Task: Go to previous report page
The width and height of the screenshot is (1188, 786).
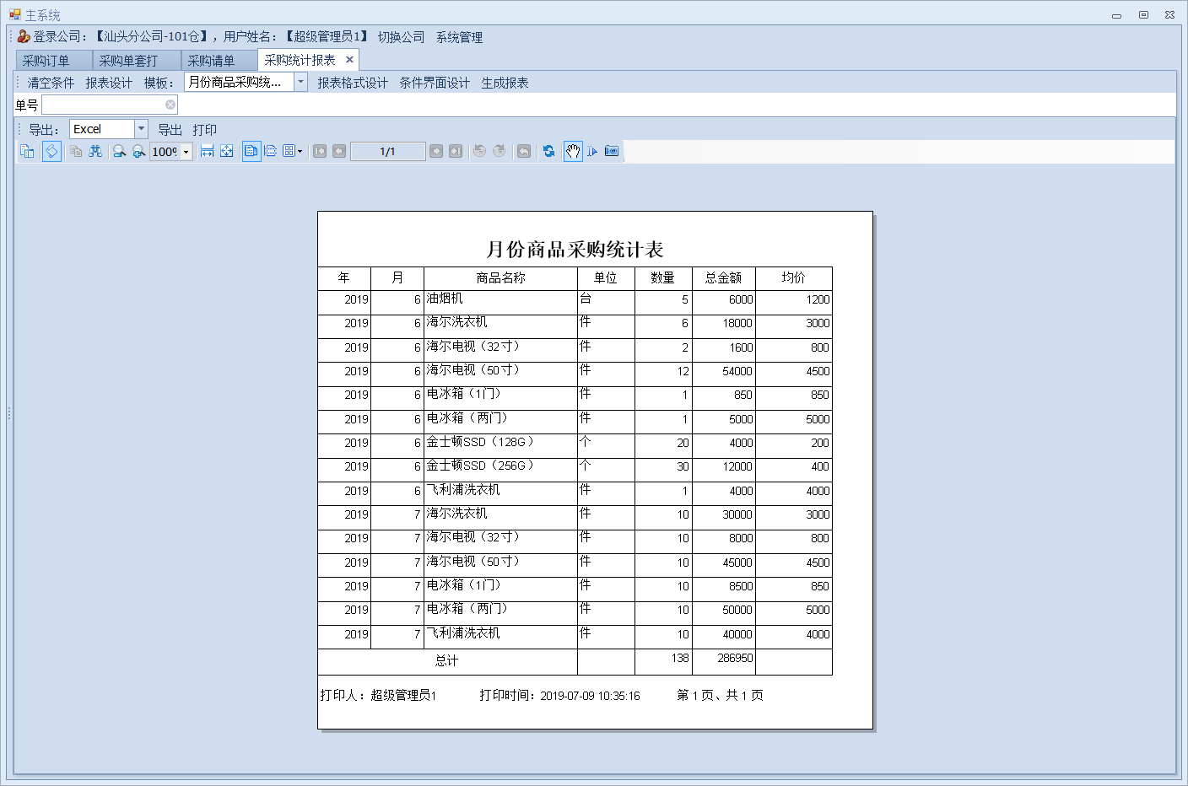Action: (x=339, y=151)
